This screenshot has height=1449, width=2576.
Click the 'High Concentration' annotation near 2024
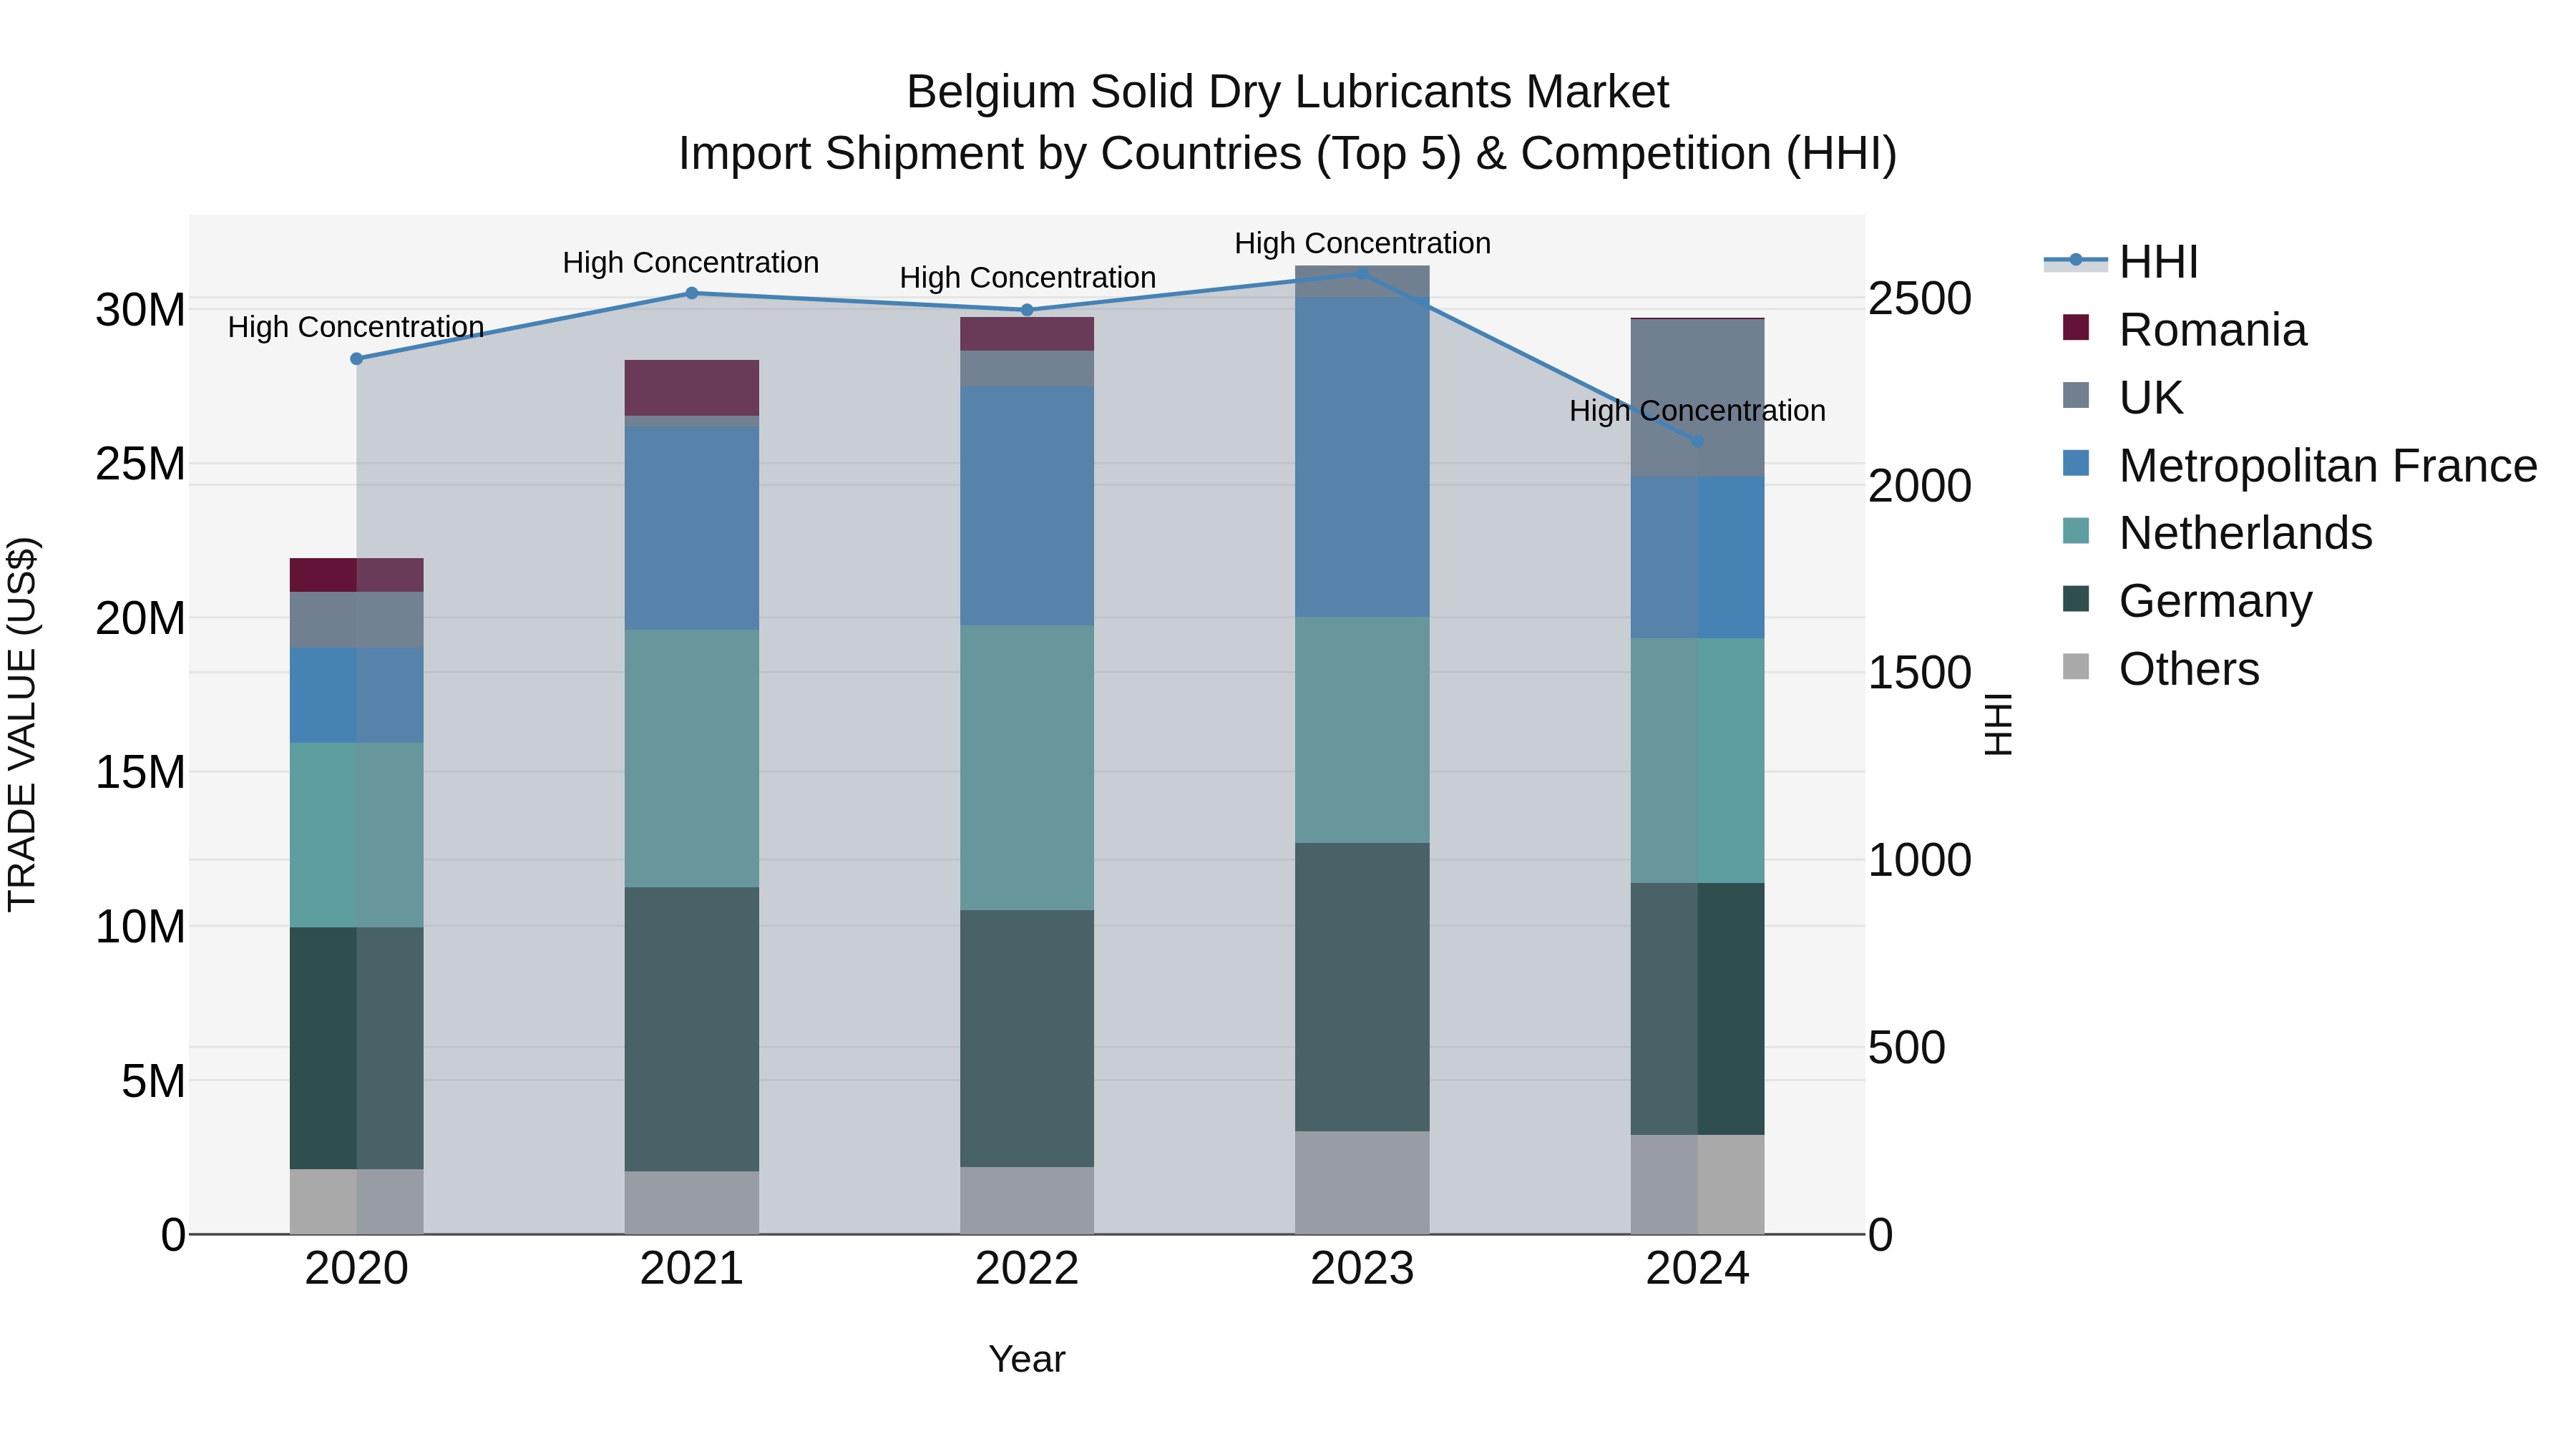point(1698,411)
